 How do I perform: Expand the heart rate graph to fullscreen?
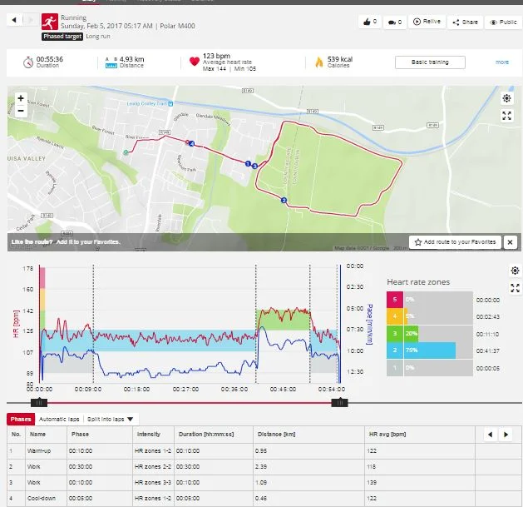(515, 288)
